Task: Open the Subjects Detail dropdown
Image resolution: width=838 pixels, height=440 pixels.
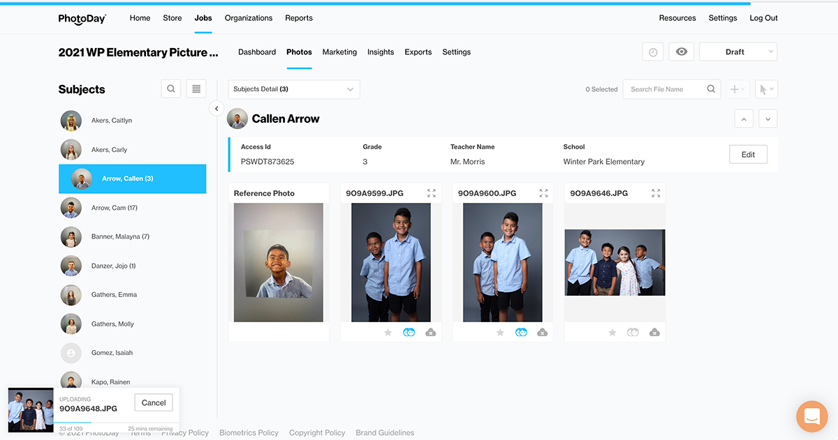Action: pyautogui.click(x=294, y=89)
